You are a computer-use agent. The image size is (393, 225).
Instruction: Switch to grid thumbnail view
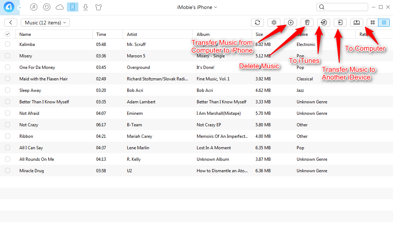click(373, 23)
